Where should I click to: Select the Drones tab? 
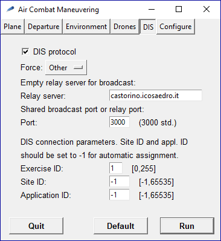pos(124,27)
